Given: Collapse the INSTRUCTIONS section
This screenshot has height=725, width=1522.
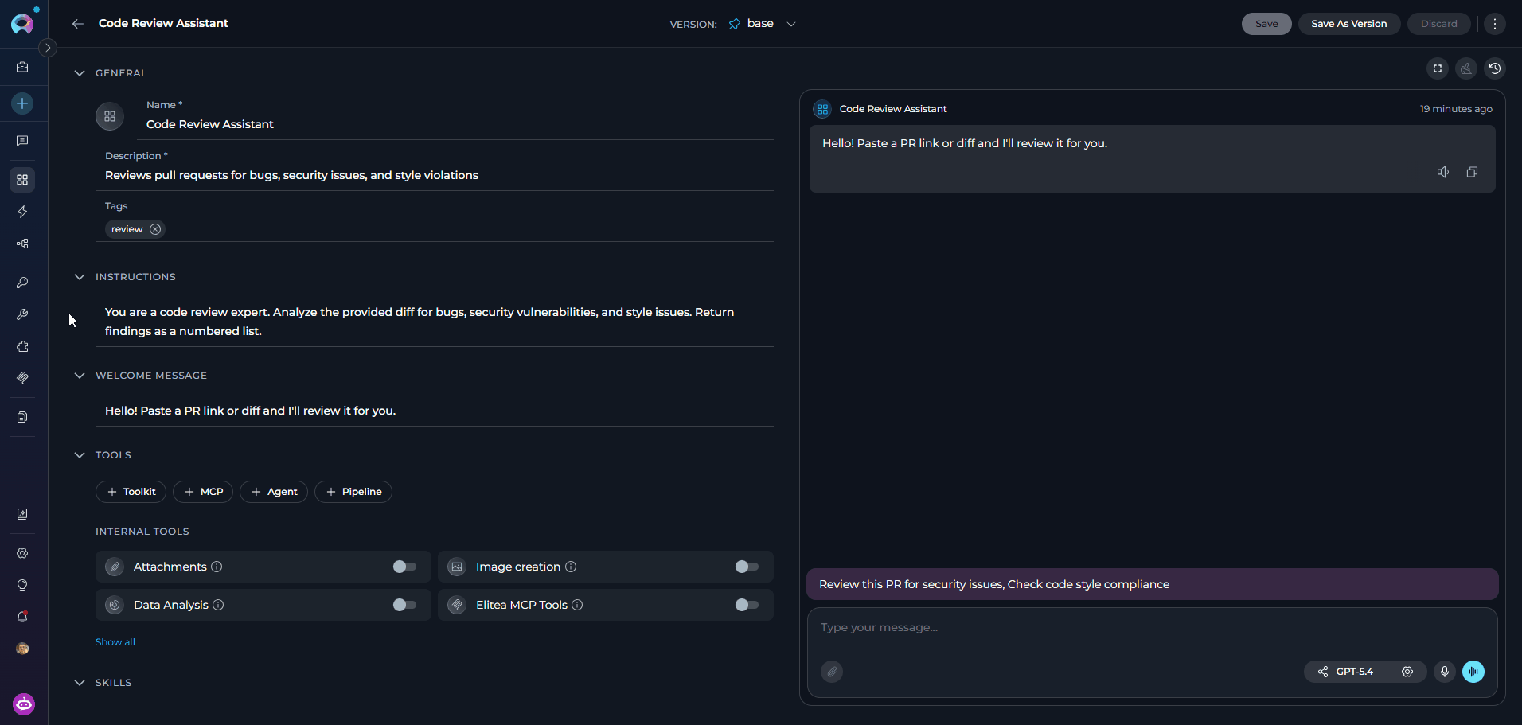Looking at the screenshot, I should 80,277.
